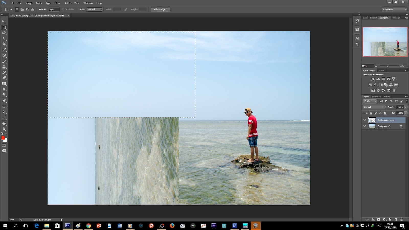Add a Curves adjustment

[x=383, y=79]
